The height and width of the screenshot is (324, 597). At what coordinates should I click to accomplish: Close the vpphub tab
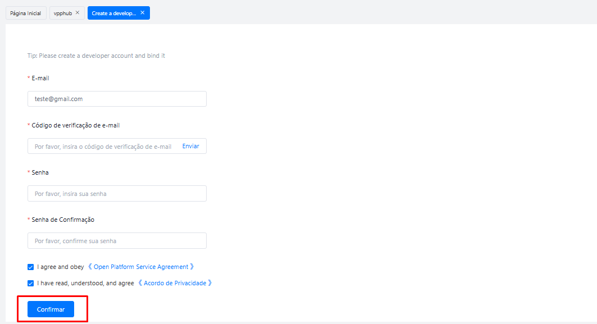(x=78, y=13)
